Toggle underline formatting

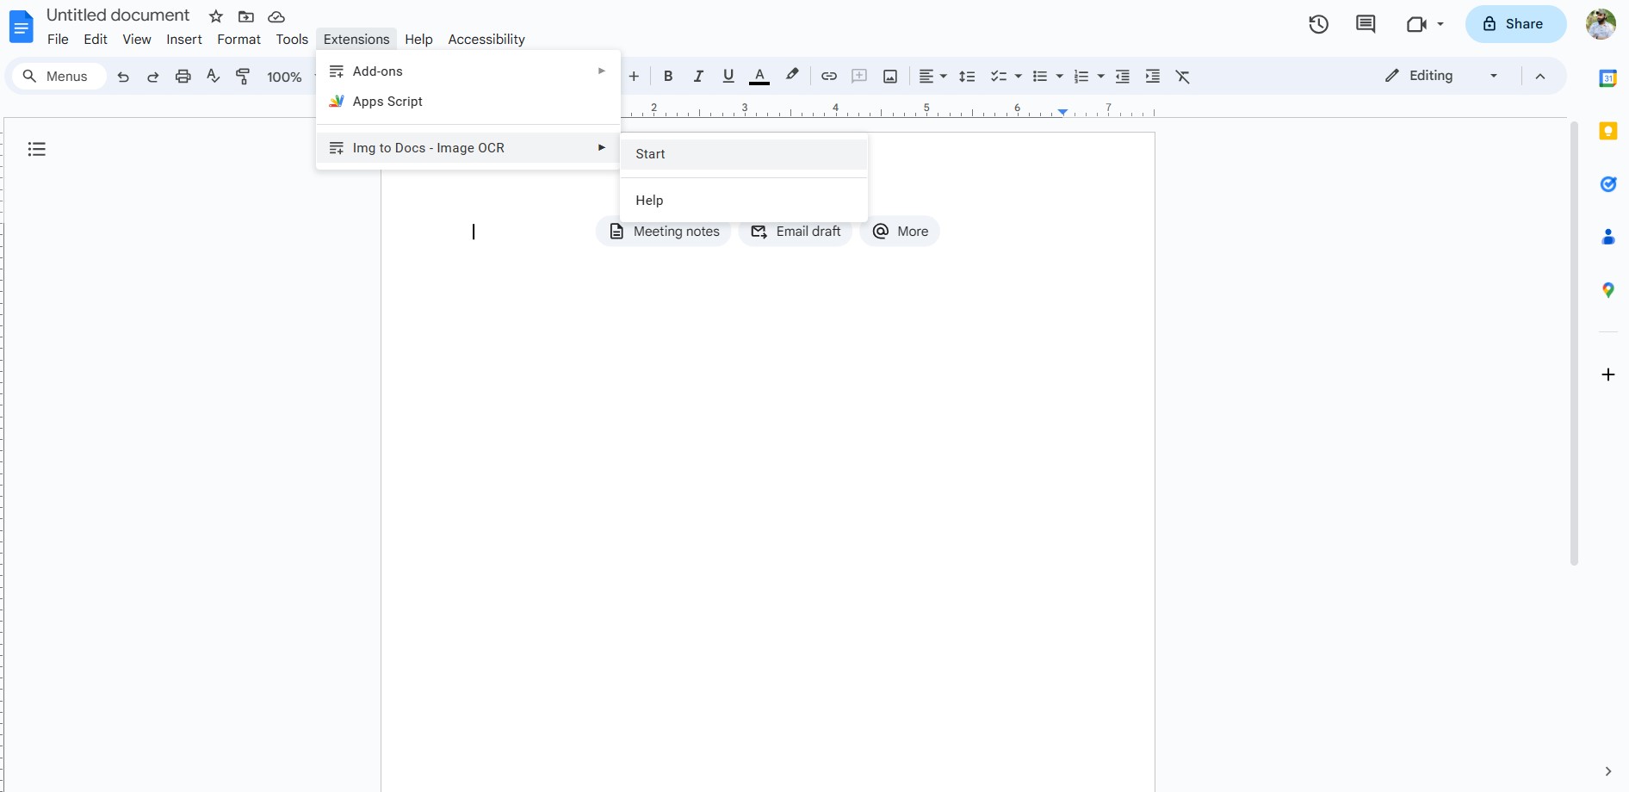[x=728, y=76]
